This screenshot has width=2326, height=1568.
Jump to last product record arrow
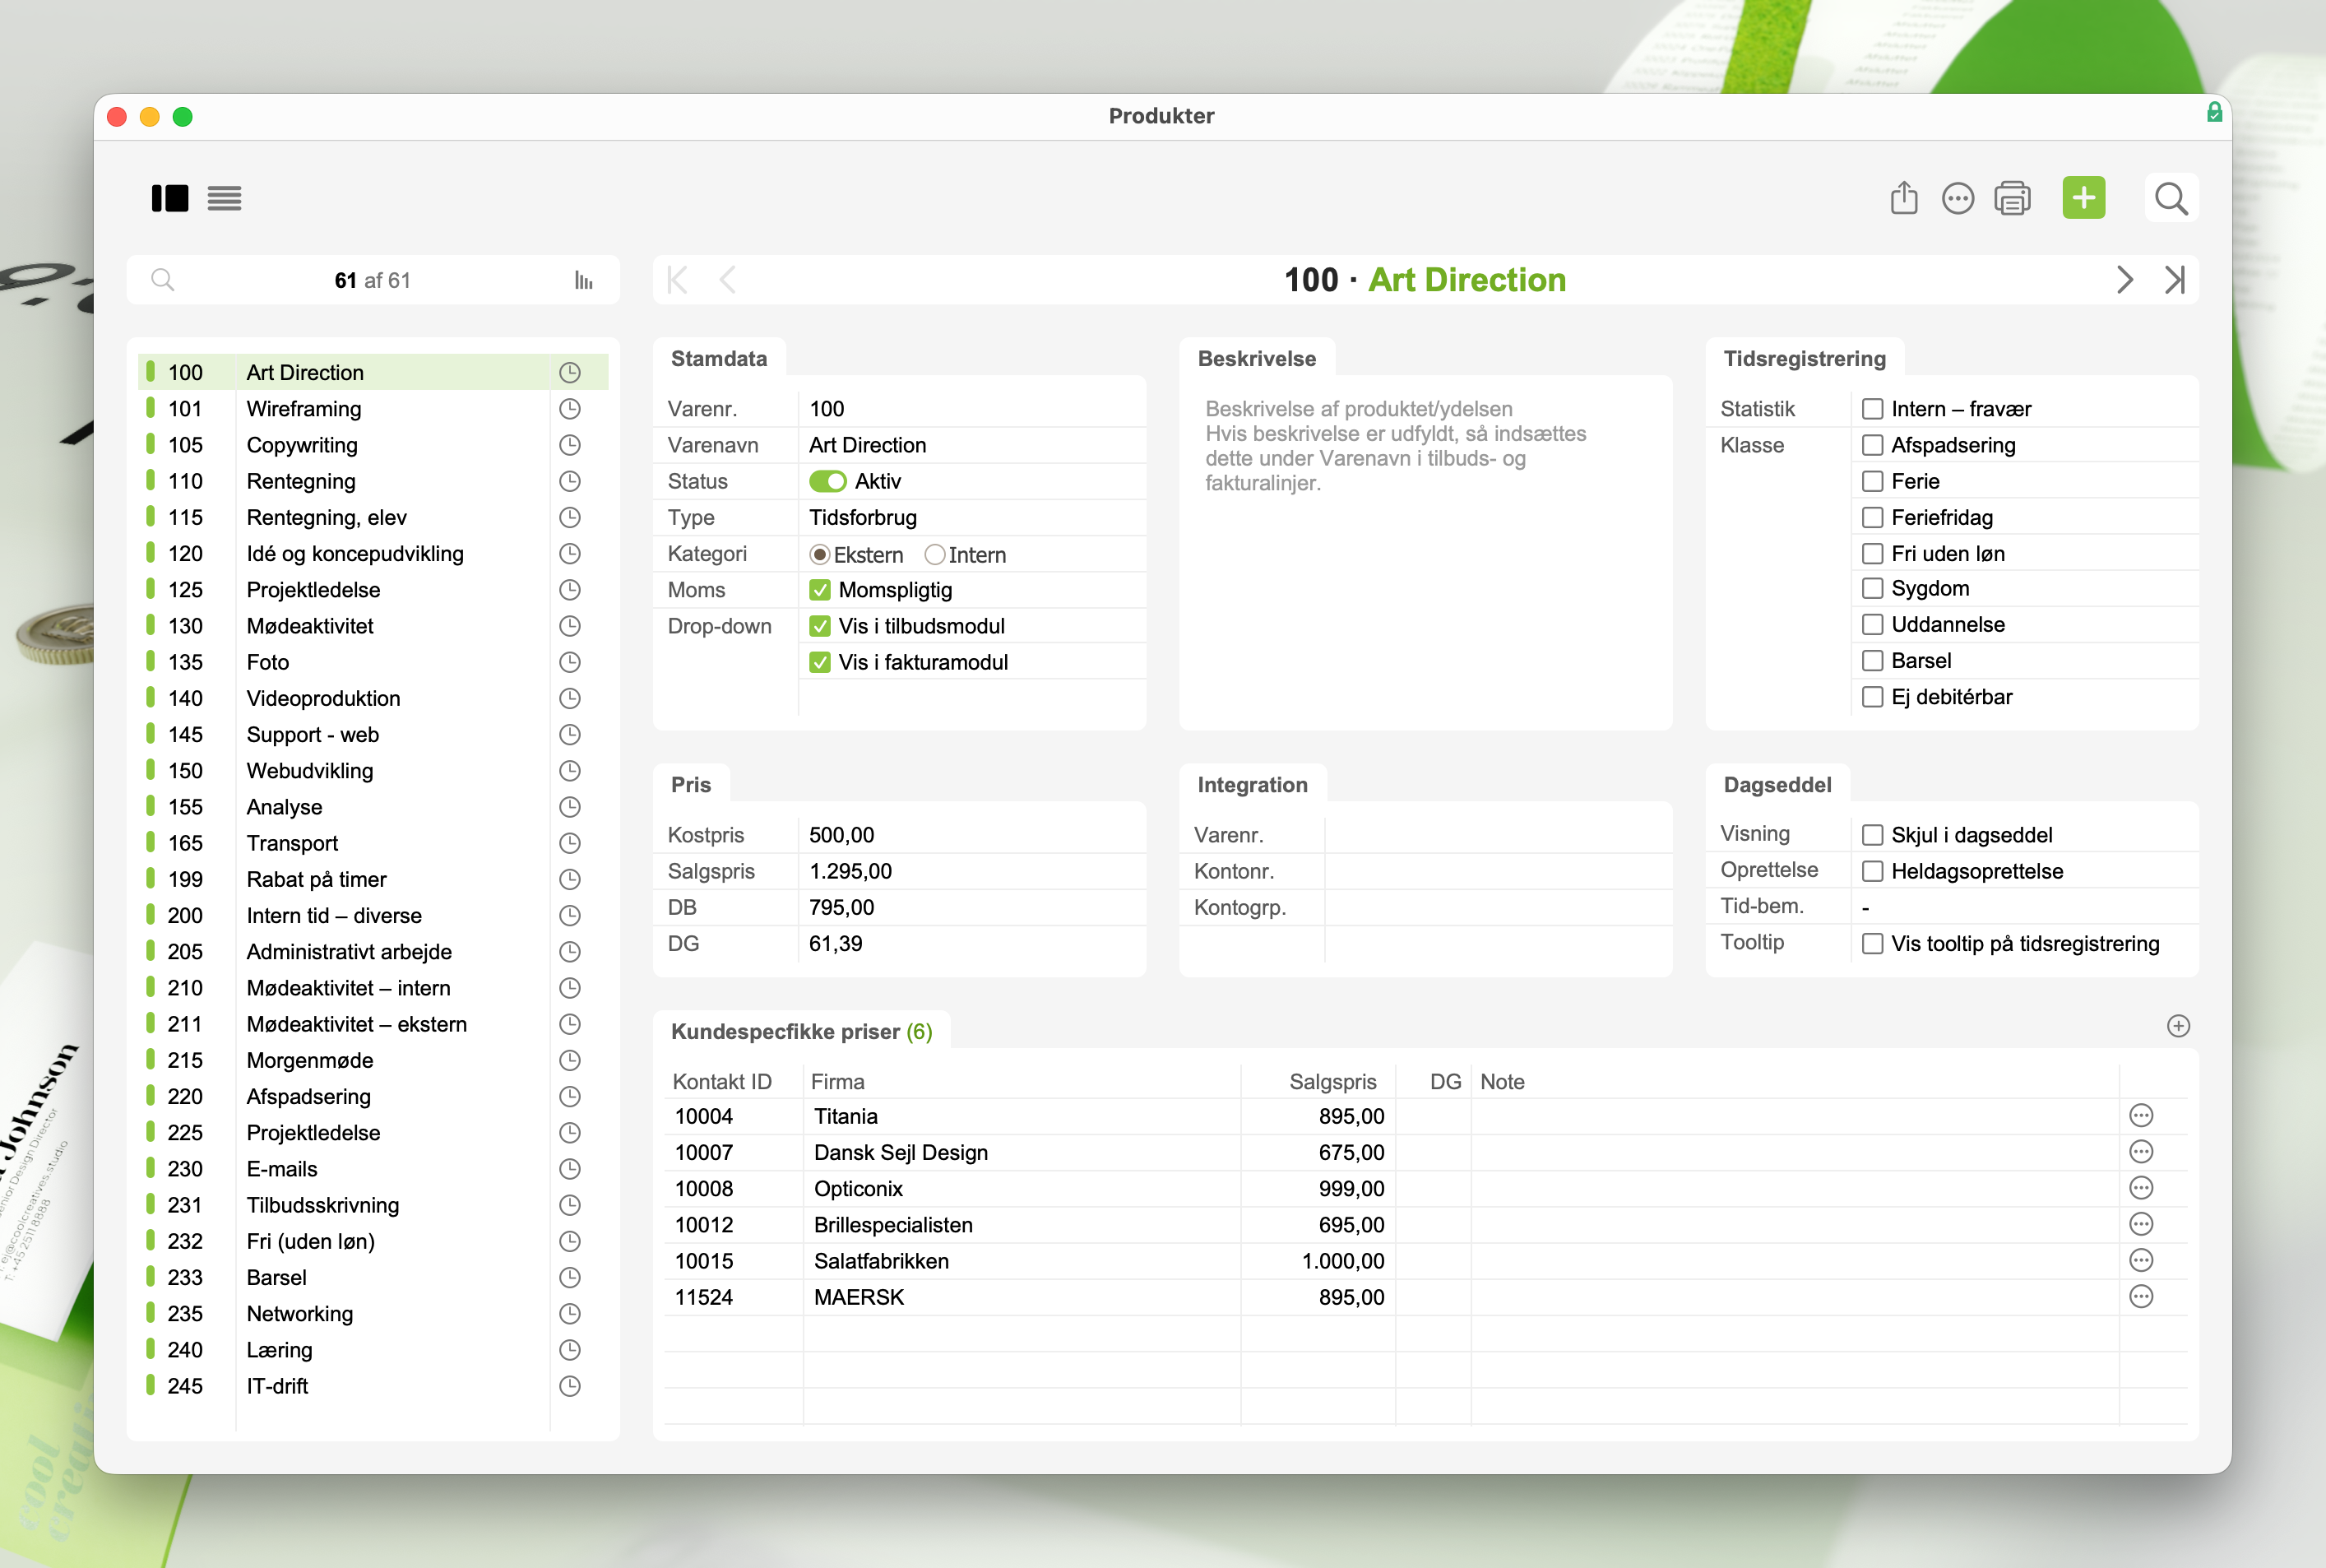2174,280
